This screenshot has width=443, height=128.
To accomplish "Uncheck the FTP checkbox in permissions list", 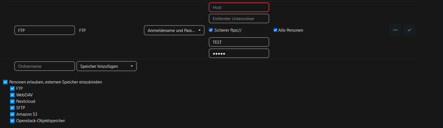I will pyautogui.click(x=12, y=89).
